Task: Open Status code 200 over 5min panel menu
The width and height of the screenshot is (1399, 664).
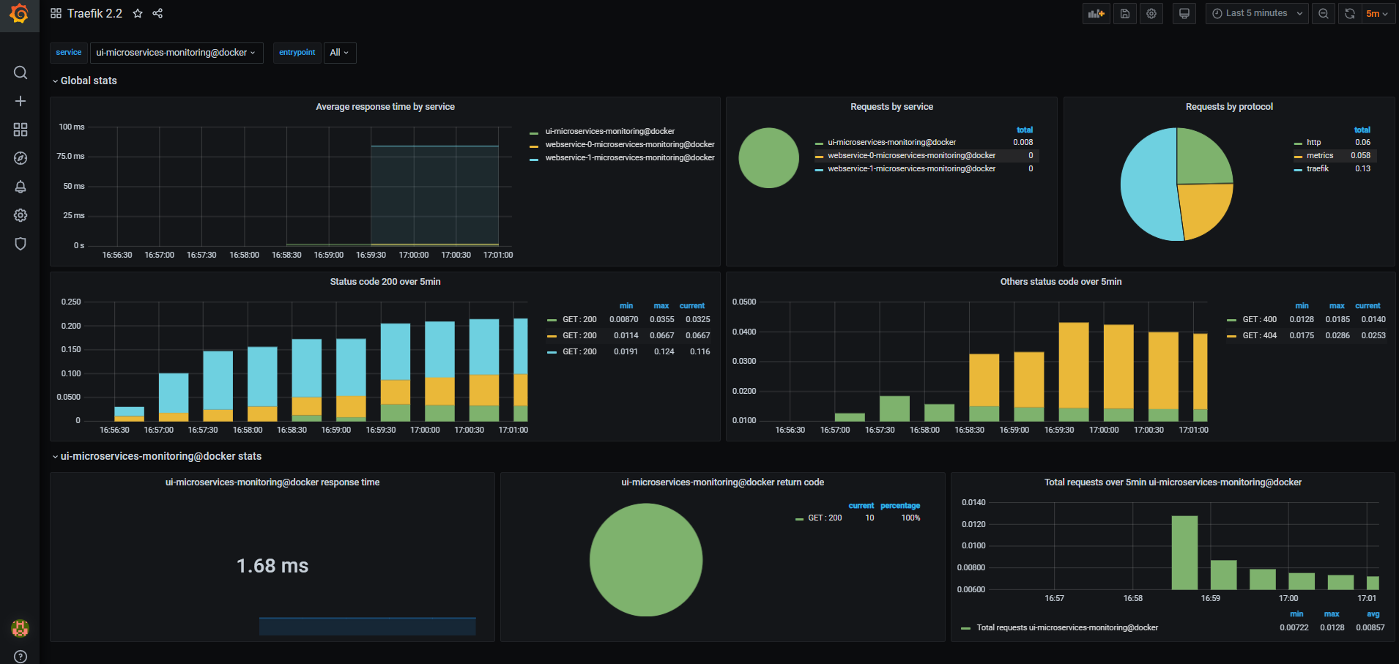Action: (x=385, y=282)
